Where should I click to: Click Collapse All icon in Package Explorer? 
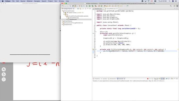tap(78, 9)
